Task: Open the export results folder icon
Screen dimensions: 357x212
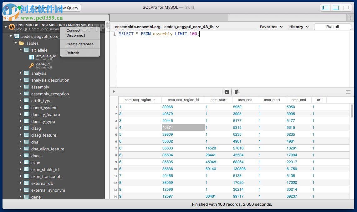Action: pyautogui.click(x=227, y=92)
